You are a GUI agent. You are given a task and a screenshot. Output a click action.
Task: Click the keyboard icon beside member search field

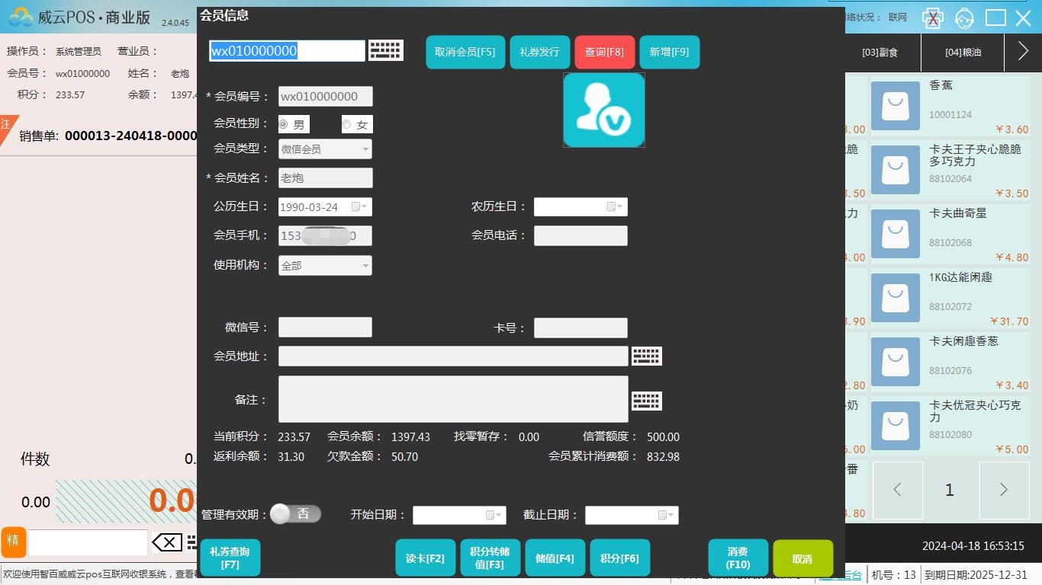point(385,50)
